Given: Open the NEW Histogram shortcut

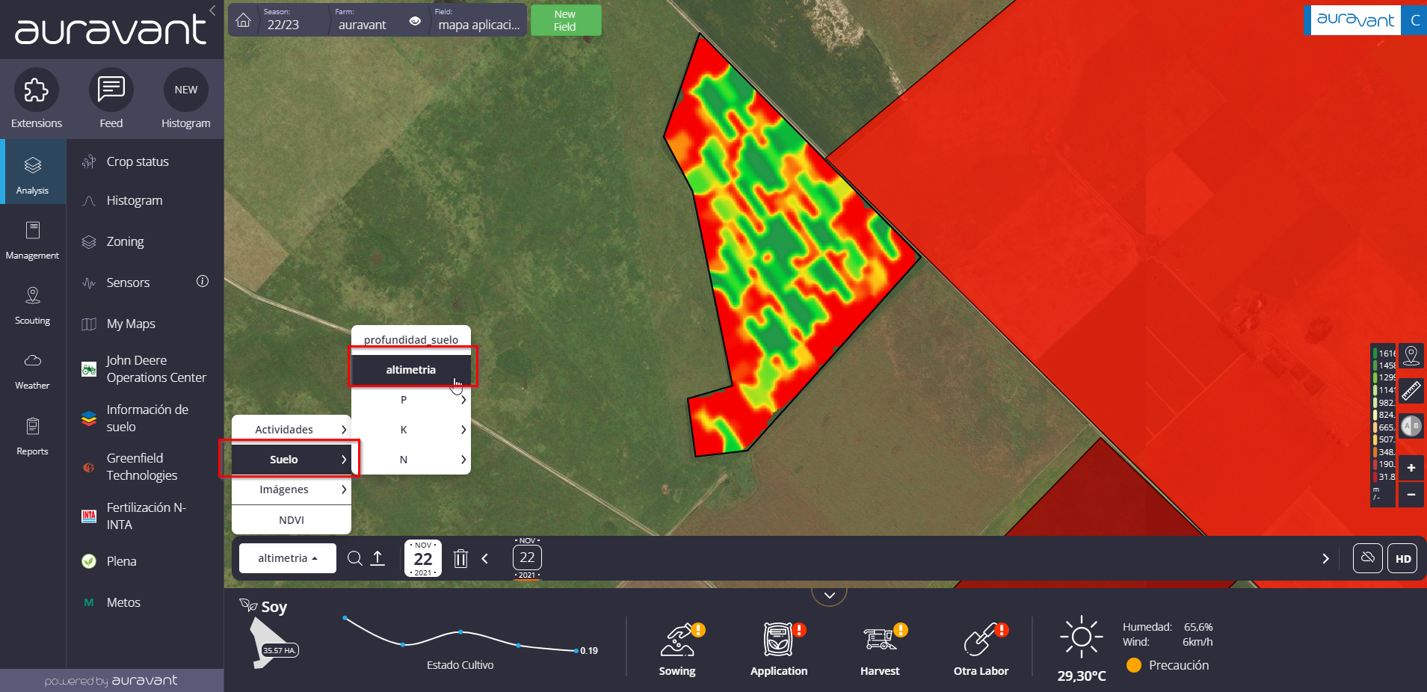Looking at the screenshot, I should click(x=186, y=99).
